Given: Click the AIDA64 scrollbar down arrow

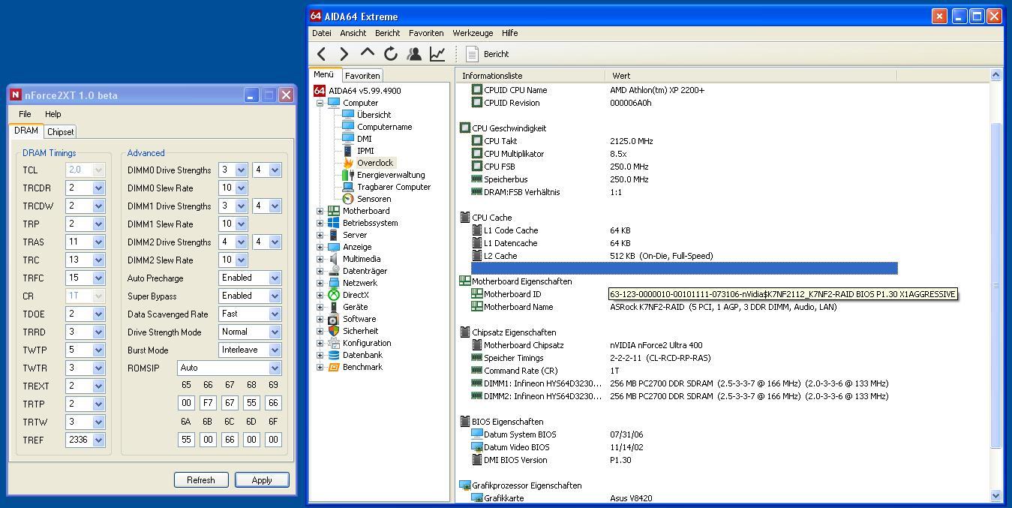Looking at the screenshot, I should pyautogui.click(x=996, y=495).
